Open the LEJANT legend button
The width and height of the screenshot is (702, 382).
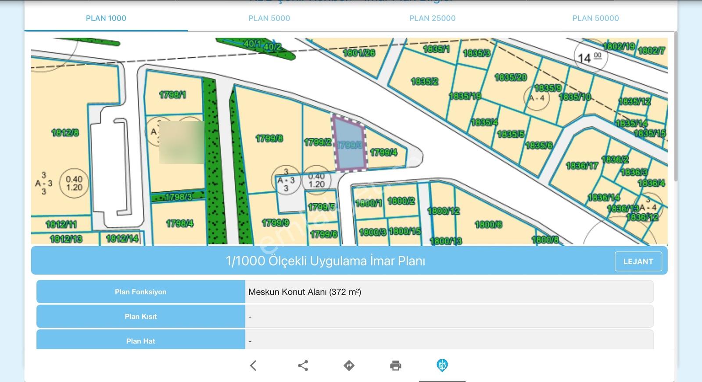[x=638, y=262]
